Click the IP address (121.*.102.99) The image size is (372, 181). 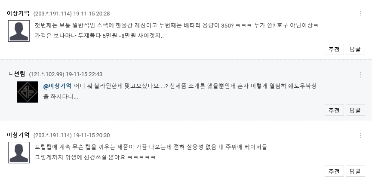click(x=46, y=74)
